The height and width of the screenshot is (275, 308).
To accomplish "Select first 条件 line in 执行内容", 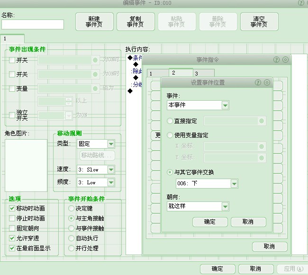I will (x=135, y=57).
